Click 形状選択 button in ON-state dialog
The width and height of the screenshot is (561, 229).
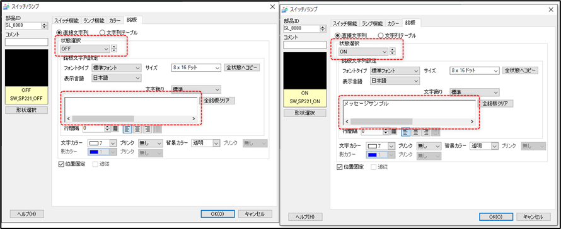[305, 113]
